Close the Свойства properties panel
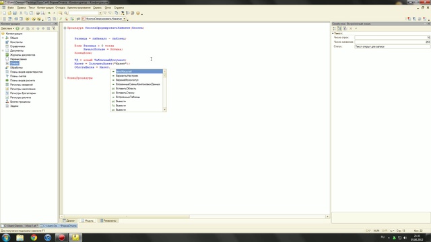Screen dimensions: 431x242 pos(428,24)
